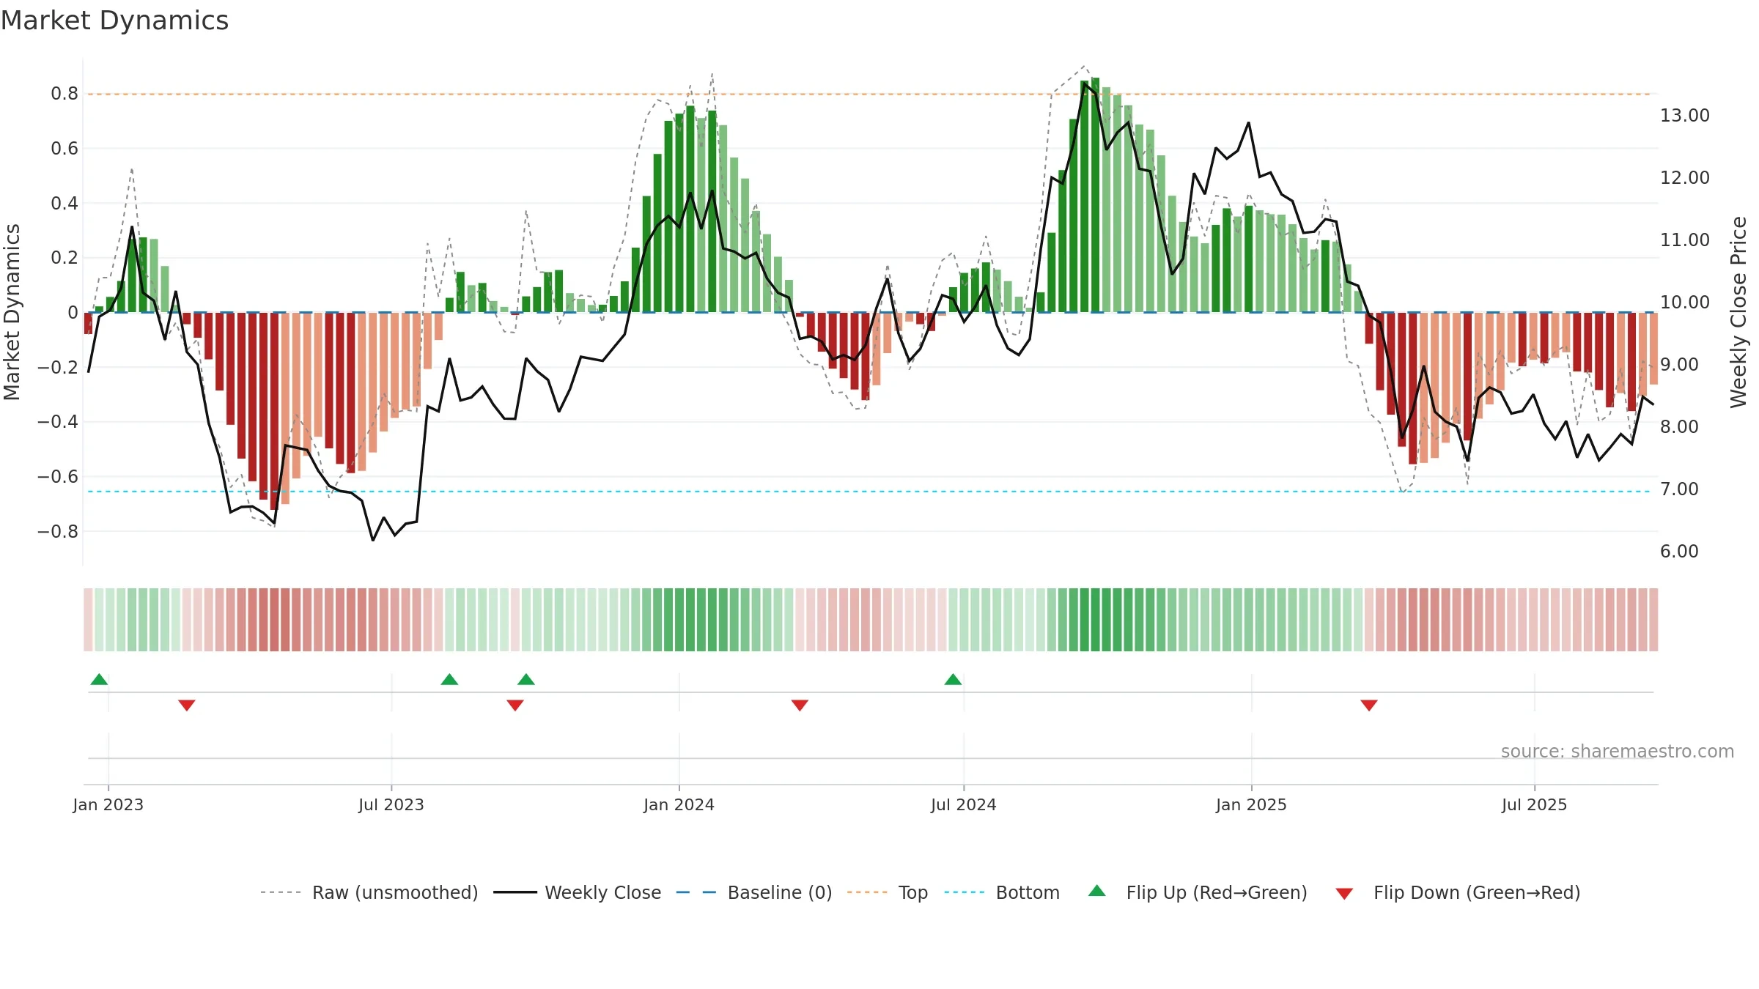Click the flip-down marker after Jan 2023
Image resolution: width=1759 pixels, height=989 pixels.
(x=187, y=705)
